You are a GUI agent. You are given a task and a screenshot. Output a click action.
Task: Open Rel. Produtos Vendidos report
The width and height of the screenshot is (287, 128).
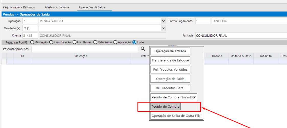[170, 70]
